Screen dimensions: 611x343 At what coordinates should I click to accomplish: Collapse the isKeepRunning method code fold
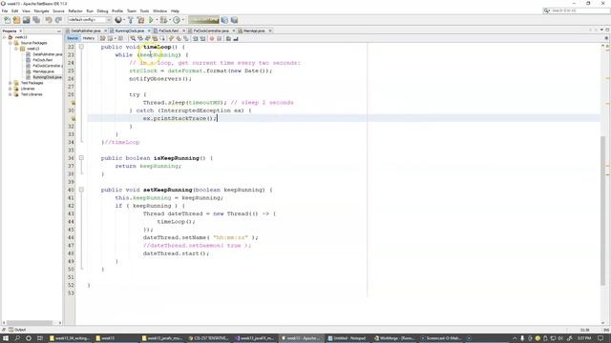(81, 158)
